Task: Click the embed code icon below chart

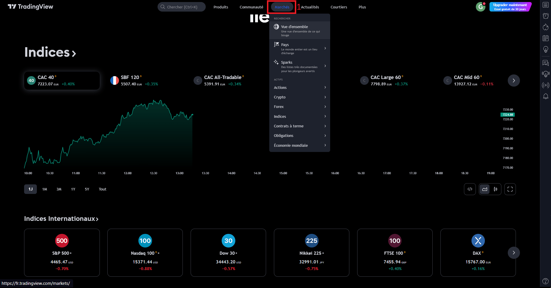Action: (x=470, y=189)
